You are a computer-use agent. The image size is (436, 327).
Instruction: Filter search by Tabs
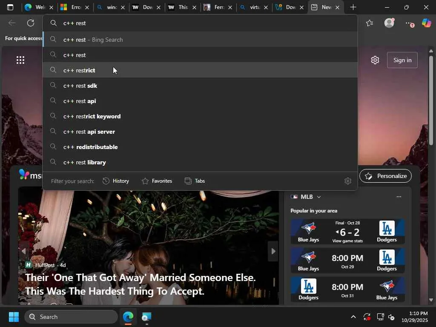tap(195, 181)
